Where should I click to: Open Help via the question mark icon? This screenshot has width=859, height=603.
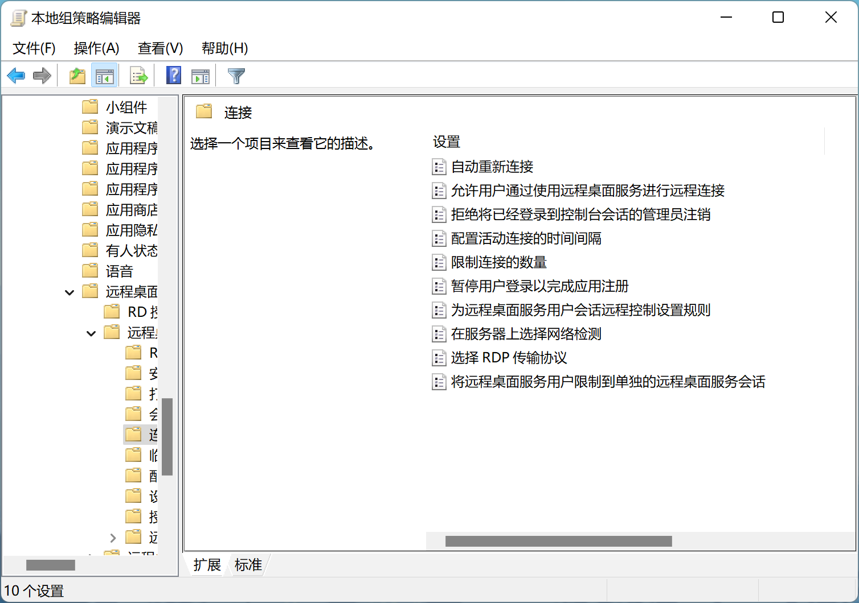pos(174,76)
